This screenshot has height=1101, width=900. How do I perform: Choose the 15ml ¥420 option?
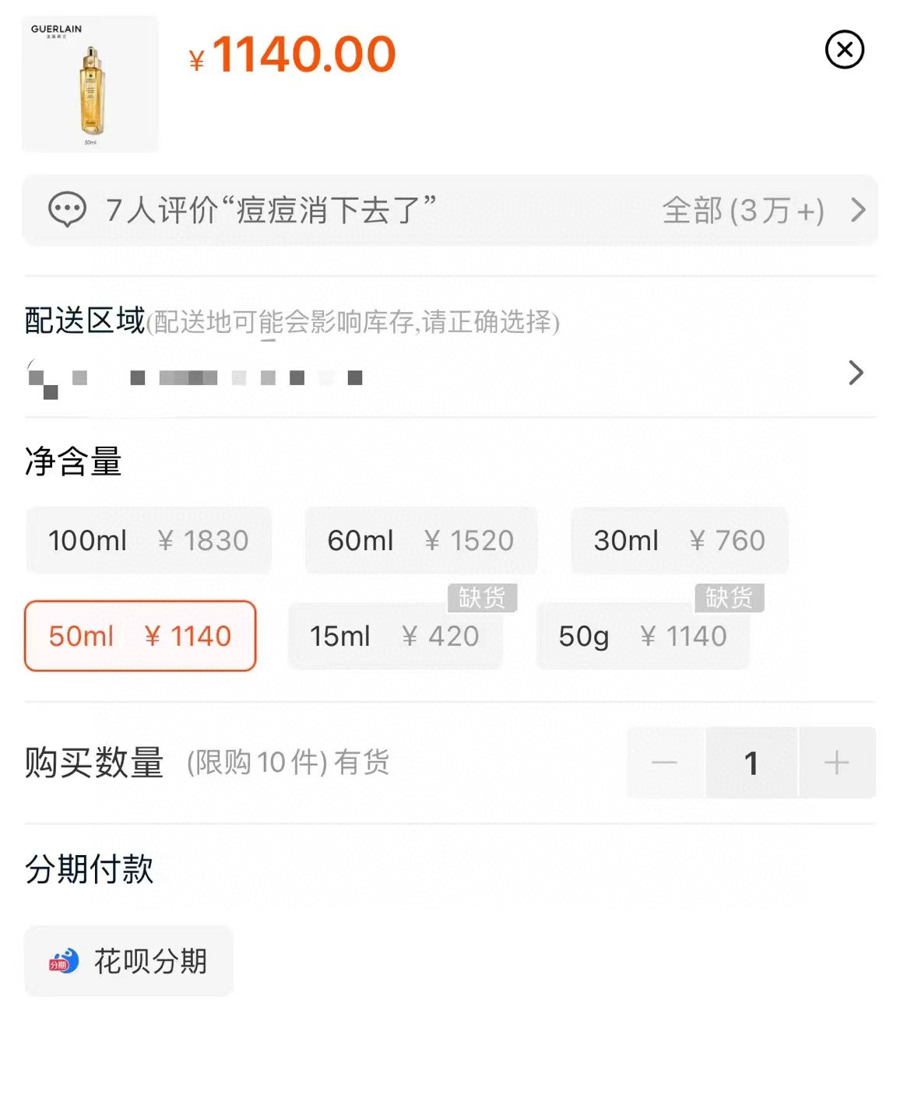coord(395,636)
